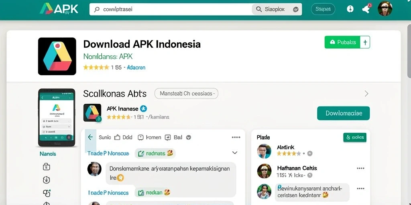Select the 'Bad' tab
The height and width of the screenshot is (205, 411).
click(x=173, y=137)
